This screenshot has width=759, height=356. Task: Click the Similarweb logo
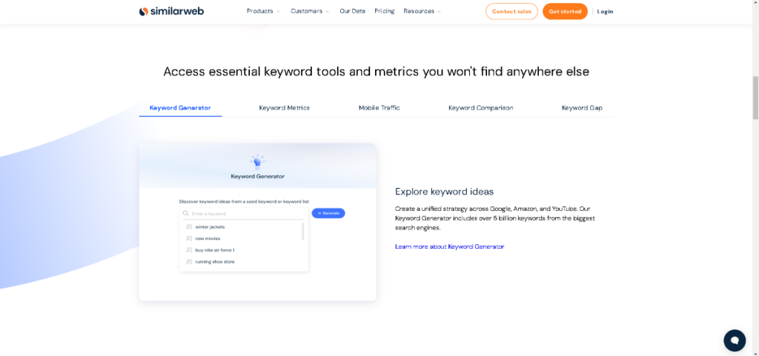click(171, 11)
